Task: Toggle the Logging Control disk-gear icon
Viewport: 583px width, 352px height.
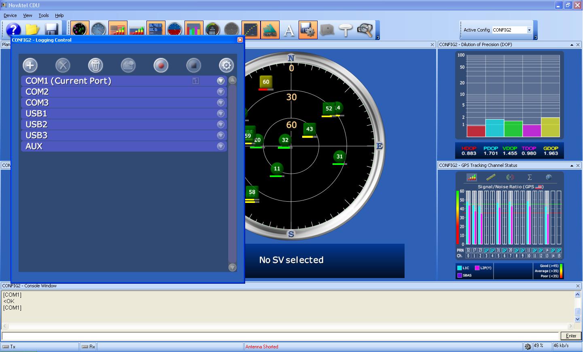Action: point(308,30)
